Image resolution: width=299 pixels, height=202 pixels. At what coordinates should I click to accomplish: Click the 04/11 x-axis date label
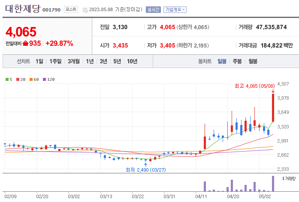pos(201,196)
